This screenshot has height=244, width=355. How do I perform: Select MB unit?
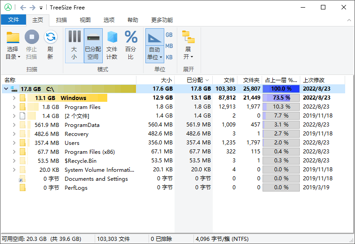(169, 46)
